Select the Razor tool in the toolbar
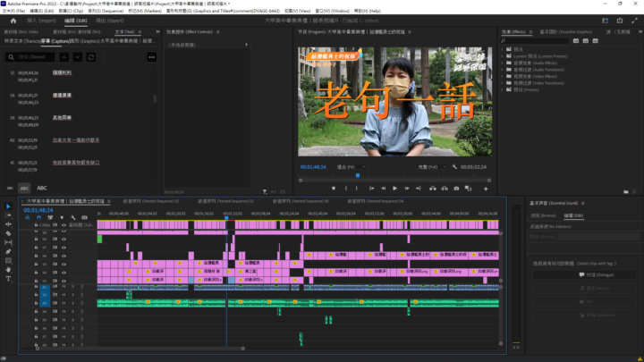The width and height of the screenshot is (644, 362). point(8,233)
